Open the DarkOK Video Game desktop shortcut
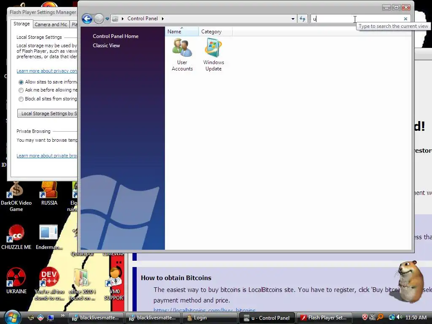 point(16,197)
